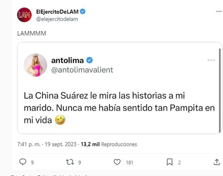Click the reply speech bubble icon
Viewport: 223px width, 176px height.
(23, 162)
